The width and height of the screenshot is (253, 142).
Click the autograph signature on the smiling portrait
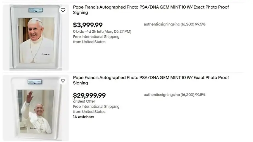click(x=45, y=55)
